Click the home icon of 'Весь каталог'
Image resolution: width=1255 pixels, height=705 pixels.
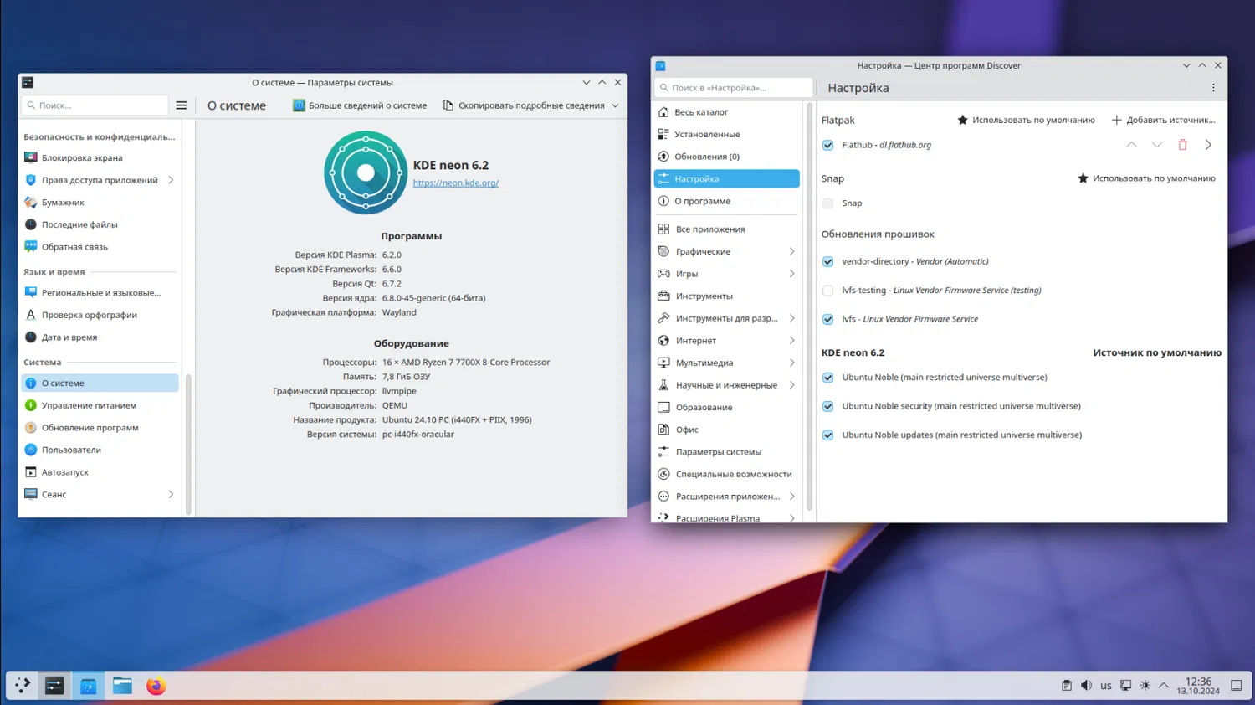pyautogui.click(x=663, y=112)
